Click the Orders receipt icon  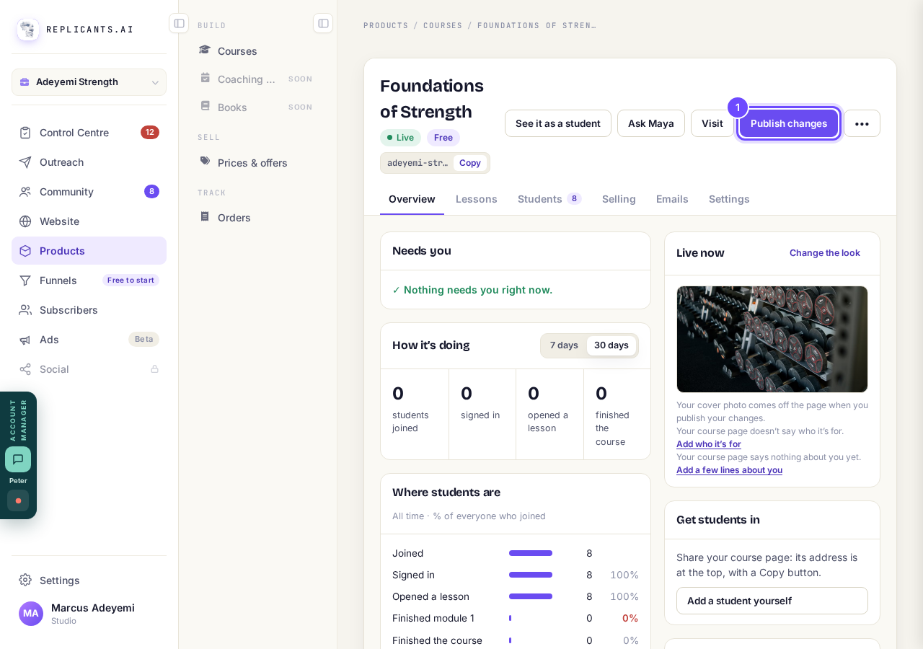pos(205,216)
